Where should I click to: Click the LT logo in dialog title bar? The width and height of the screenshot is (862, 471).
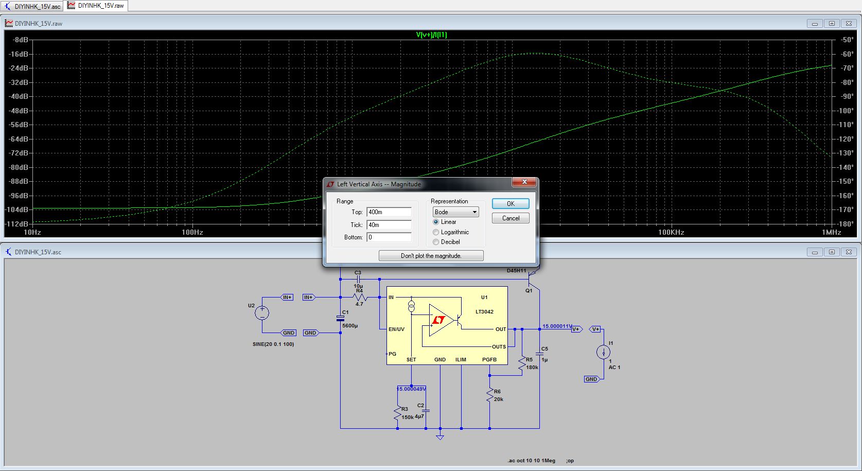[x=330, y=184]
